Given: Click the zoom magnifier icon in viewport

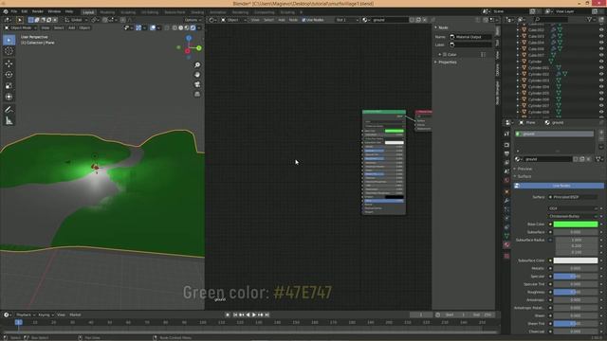Looking at the screenshot, I should click(x=197, y=65).
